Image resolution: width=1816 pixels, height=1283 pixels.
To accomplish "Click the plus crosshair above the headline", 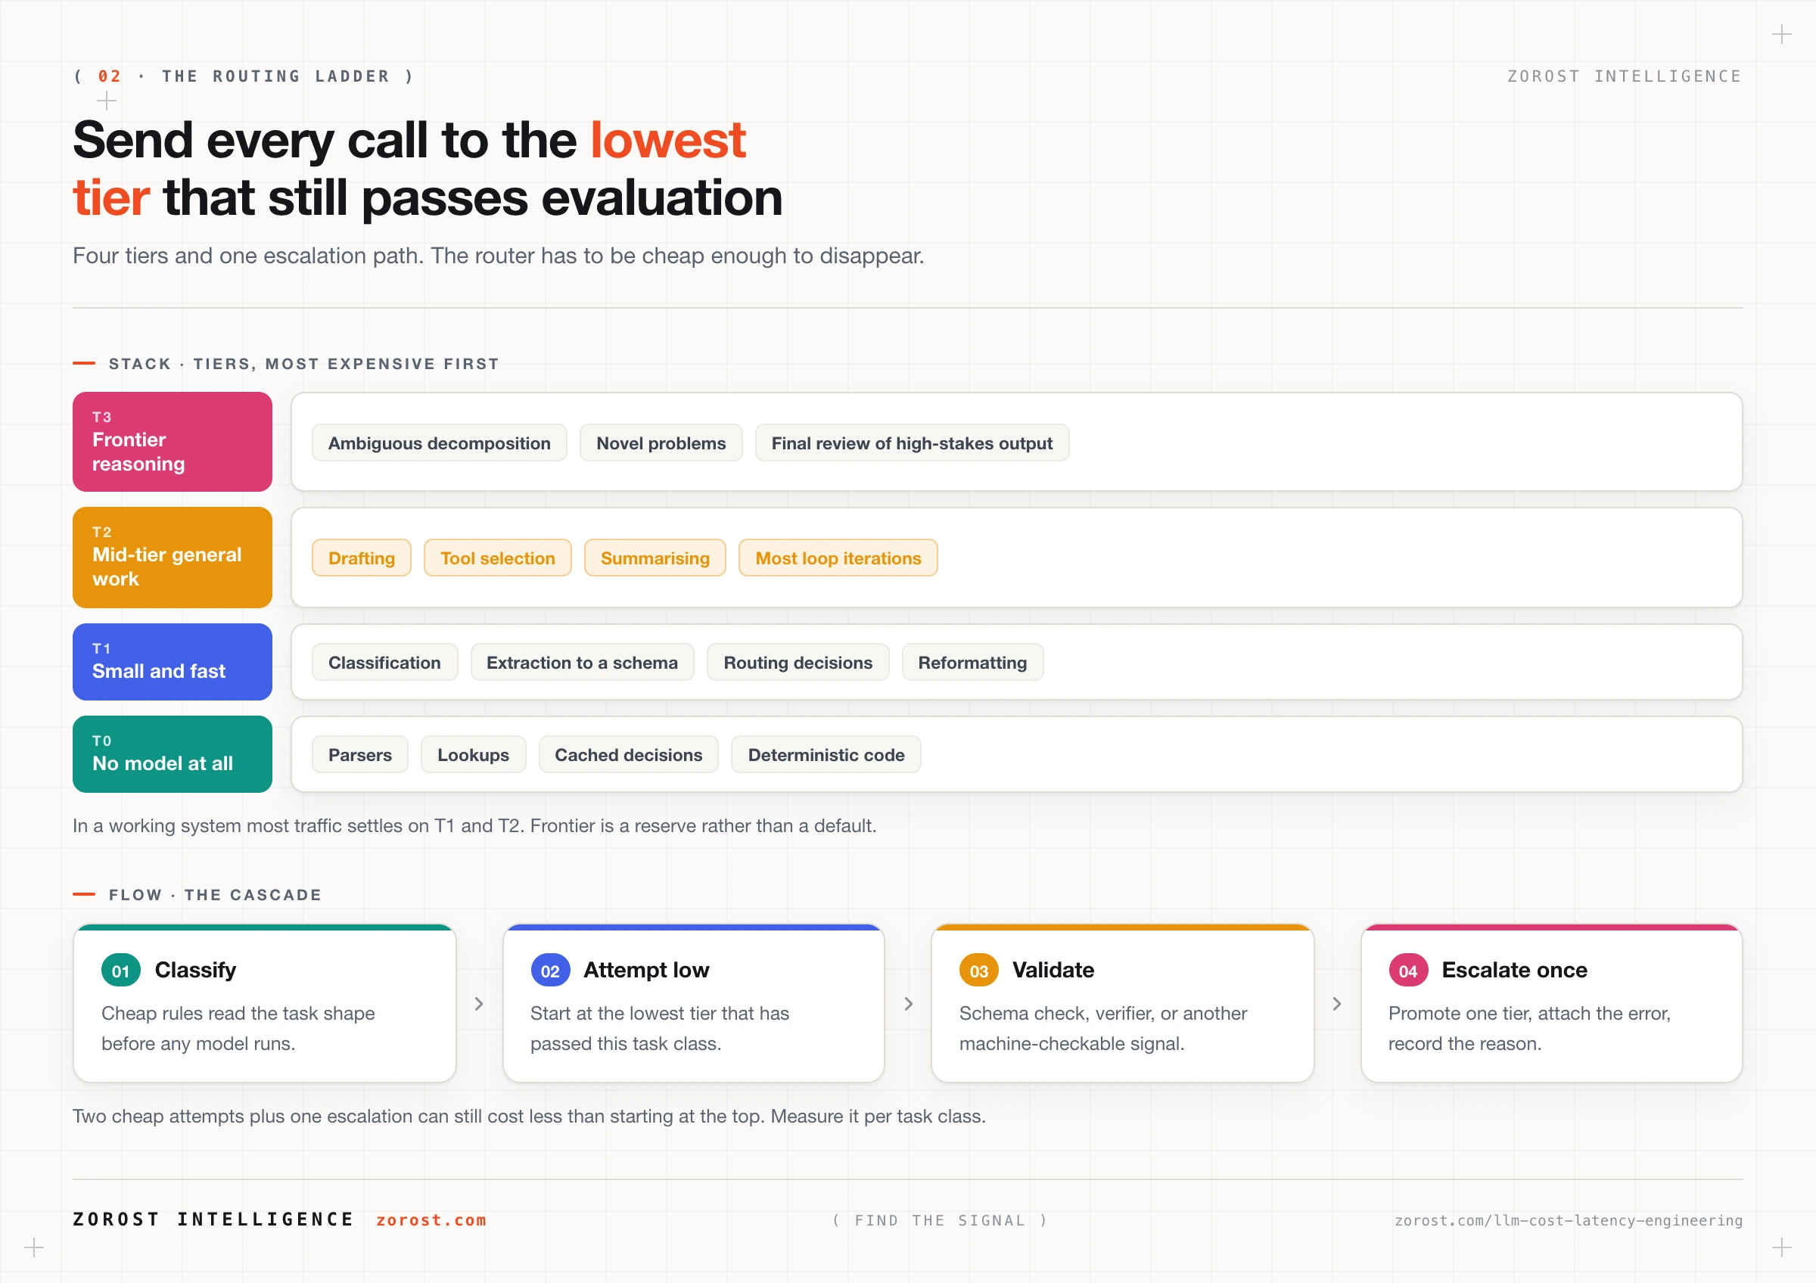I will pyautogui.click(x=106, y=101).
